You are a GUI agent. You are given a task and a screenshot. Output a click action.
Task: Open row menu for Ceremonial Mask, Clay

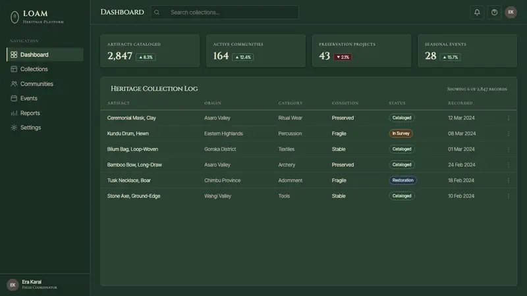(x=508, y=118)
